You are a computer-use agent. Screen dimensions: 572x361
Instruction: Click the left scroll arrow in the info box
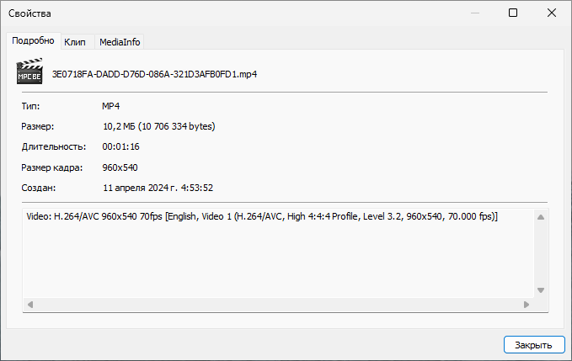pyautogui.click(x=29, y=304)
